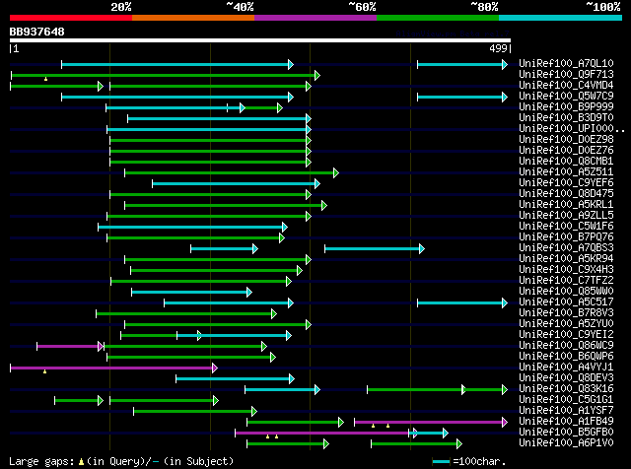Select the UniRef100_D0EZ76 label
This screenshot has width=631, height=469.
pyautogui.click(x=566, y=151)
